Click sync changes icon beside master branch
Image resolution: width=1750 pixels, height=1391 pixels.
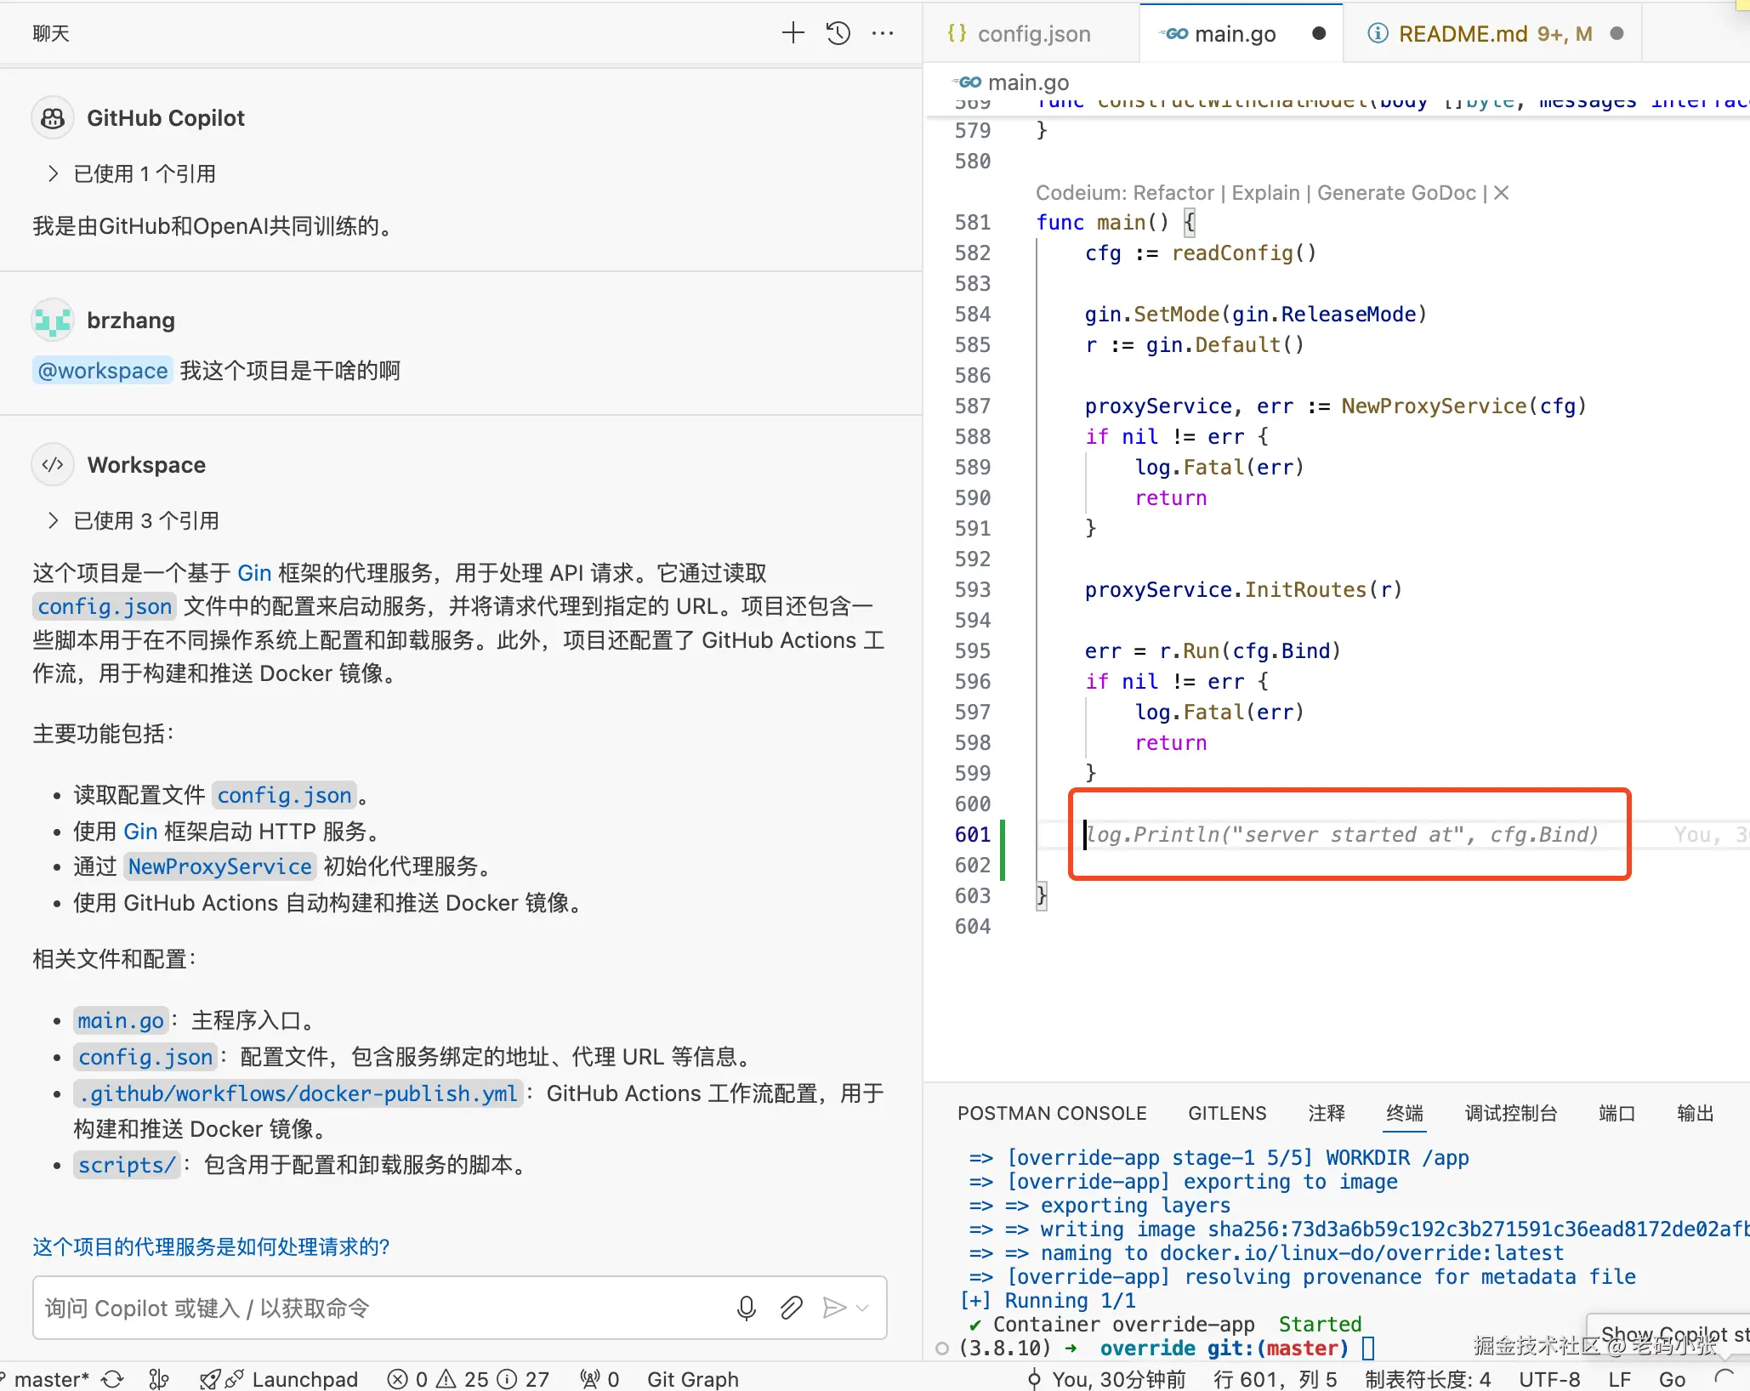coord(113,1379)
